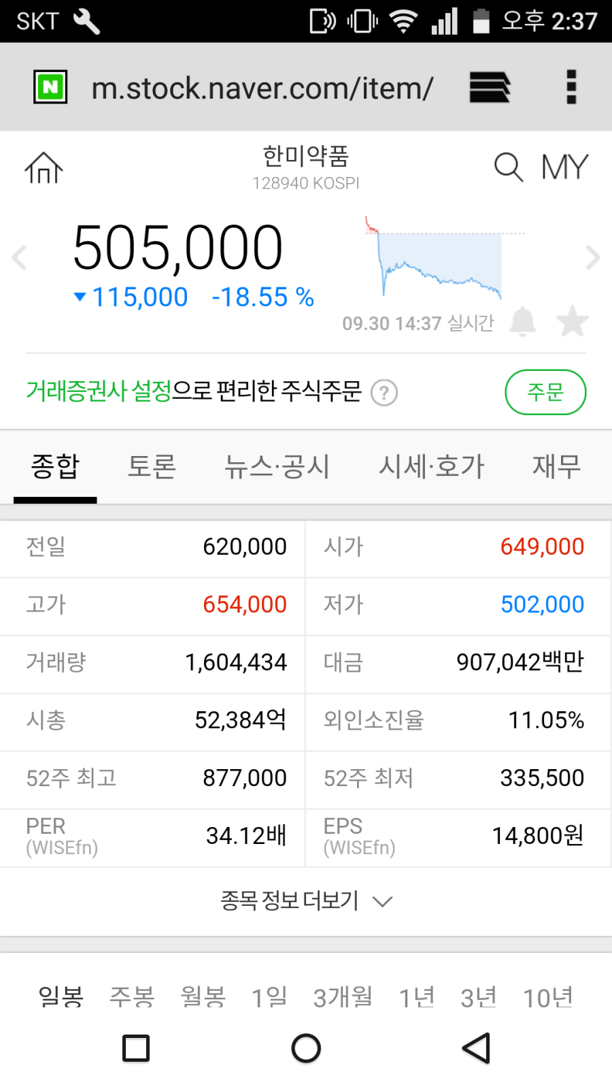This screenshot has height=1089, width=612.
Task: Tap the Naver site icon
Action: click(50, 87)
